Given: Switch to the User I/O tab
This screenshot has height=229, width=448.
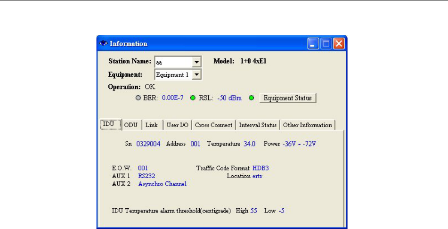Looking at the screenshot, I should (178, 125).
